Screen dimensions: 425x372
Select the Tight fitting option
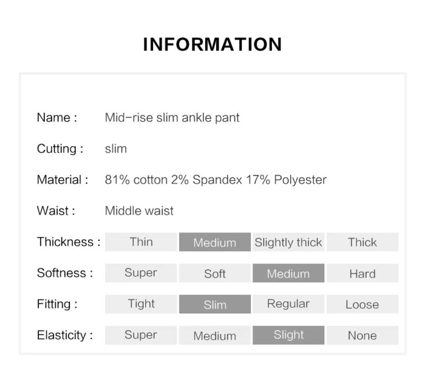point(141,304)
